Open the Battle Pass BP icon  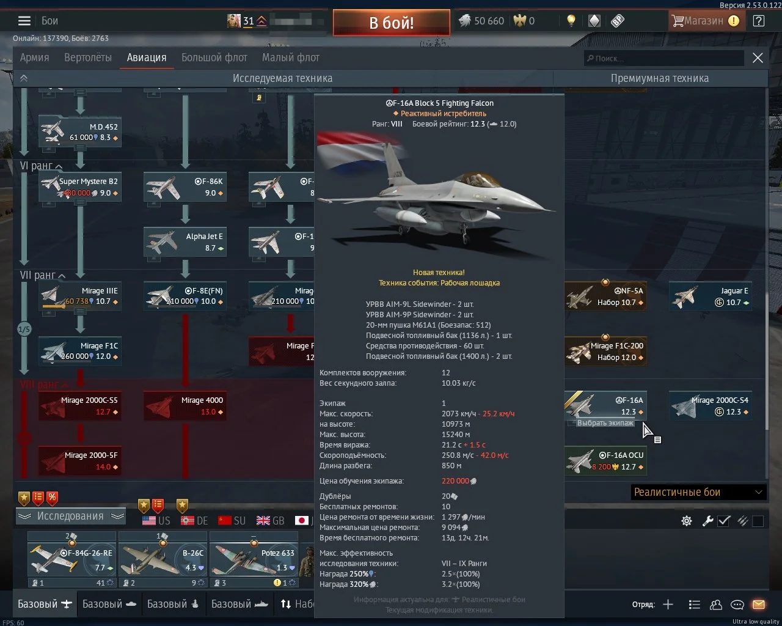(618, 21)
